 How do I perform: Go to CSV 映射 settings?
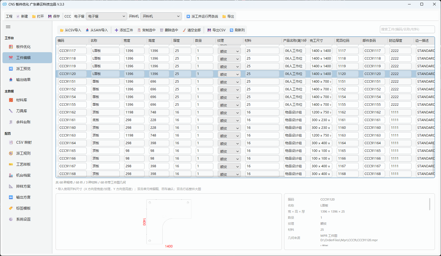pos(27,142)
